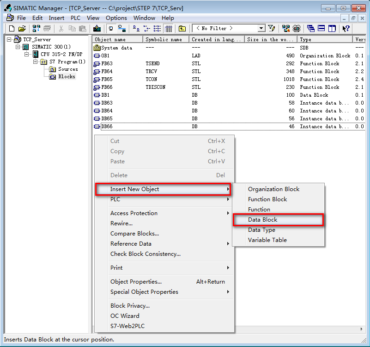Select List view toolbar button
Image resolution: width=370 pixels, height=347 pixels.
pyautogui.click(x=157, y=29)
